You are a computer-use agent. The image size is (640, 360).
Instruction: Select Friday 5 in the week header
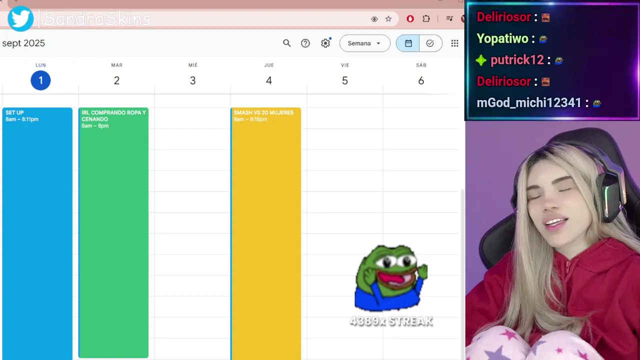344,80
